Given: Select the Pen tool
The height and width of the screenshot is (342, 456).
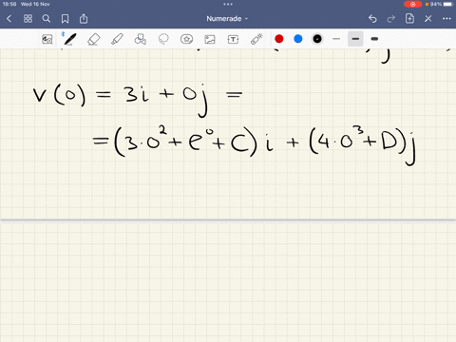Looking at the screenshot, I should coord(69,39).
